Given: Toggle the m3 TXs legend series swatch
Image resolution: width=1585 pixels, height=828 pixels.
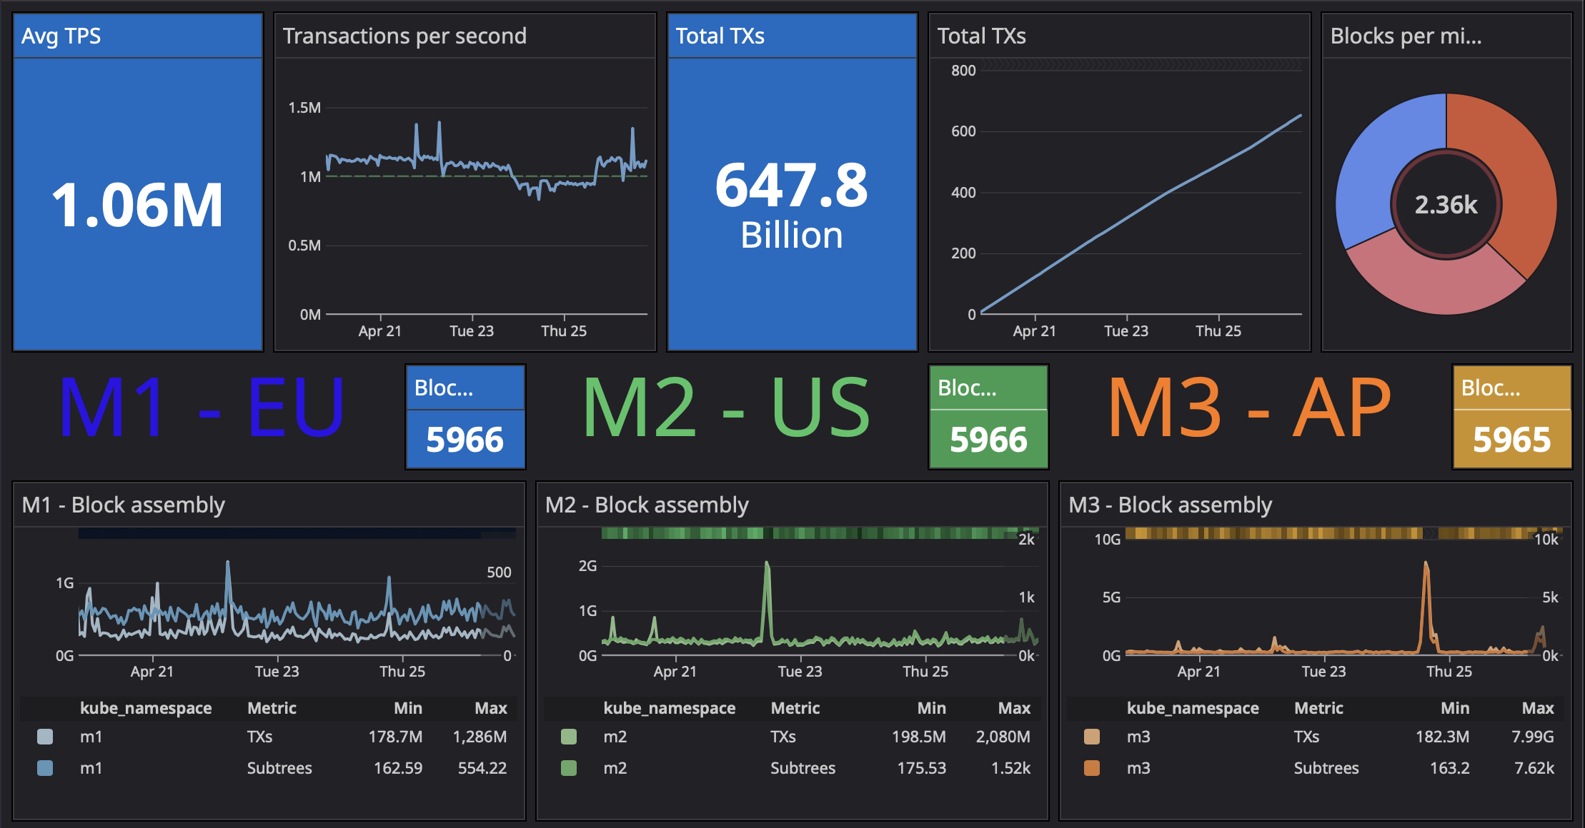Looking at the screenshot, I should click(1092, 737).
